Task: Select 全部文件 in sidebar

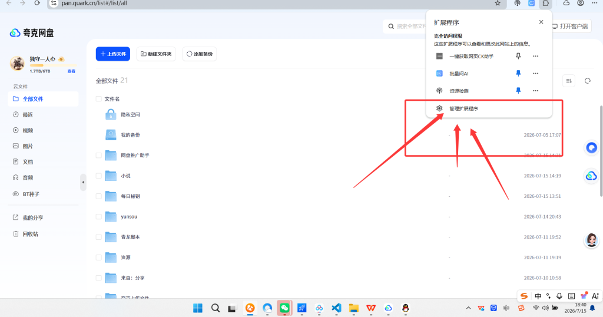Action: pos(43,99)
